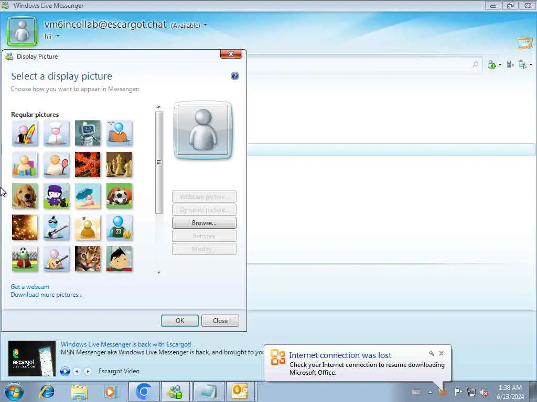The height and width of the screenshot is (402, 537).
Task: Switch to Messenger taskbar button
Action: point(175,392)
